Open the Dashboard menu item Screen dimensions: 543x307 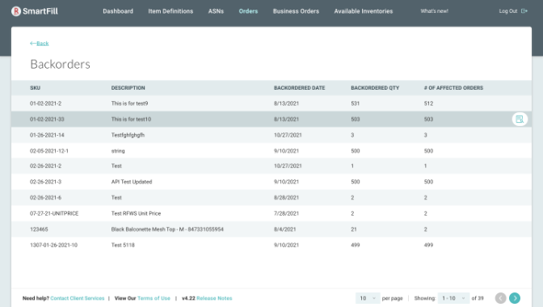[118, 11]
